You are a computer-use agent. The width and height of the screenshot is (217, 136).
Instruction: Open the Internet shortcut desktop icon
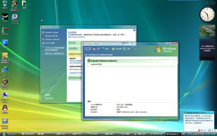5,71
